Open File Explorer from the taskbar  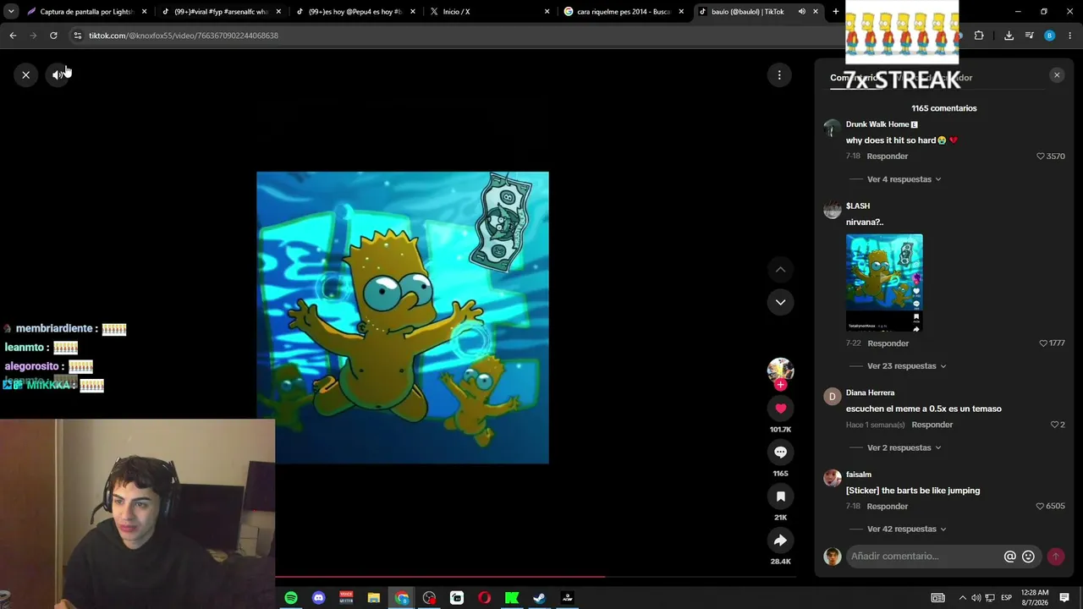click(x=374, y=598)
